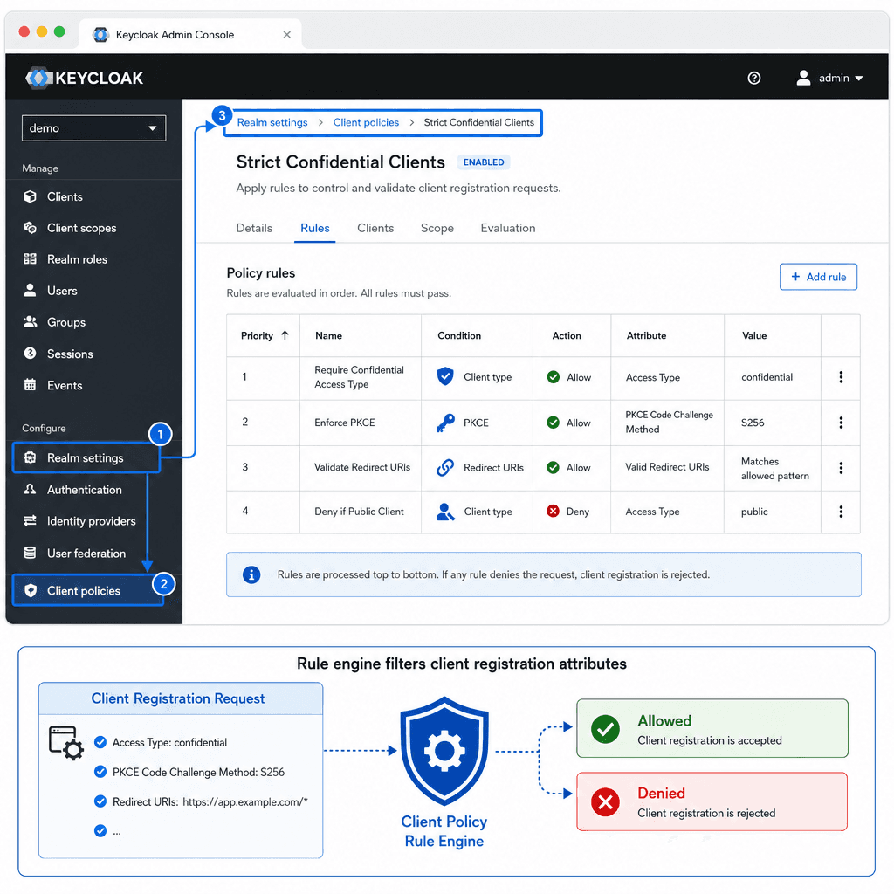This screenshot has width=894, height=894.
Task: Click the red Deny icon in row 4
Action: pyautogui.click(x=553, y=511)
